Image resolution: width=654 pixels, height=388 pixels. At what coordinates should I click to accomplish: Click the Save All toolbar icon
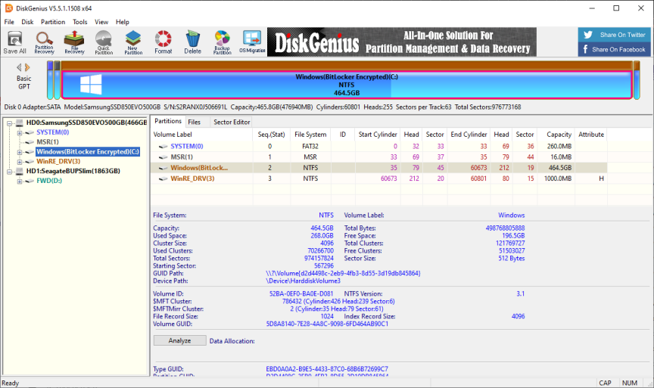(x=14, y=42)
